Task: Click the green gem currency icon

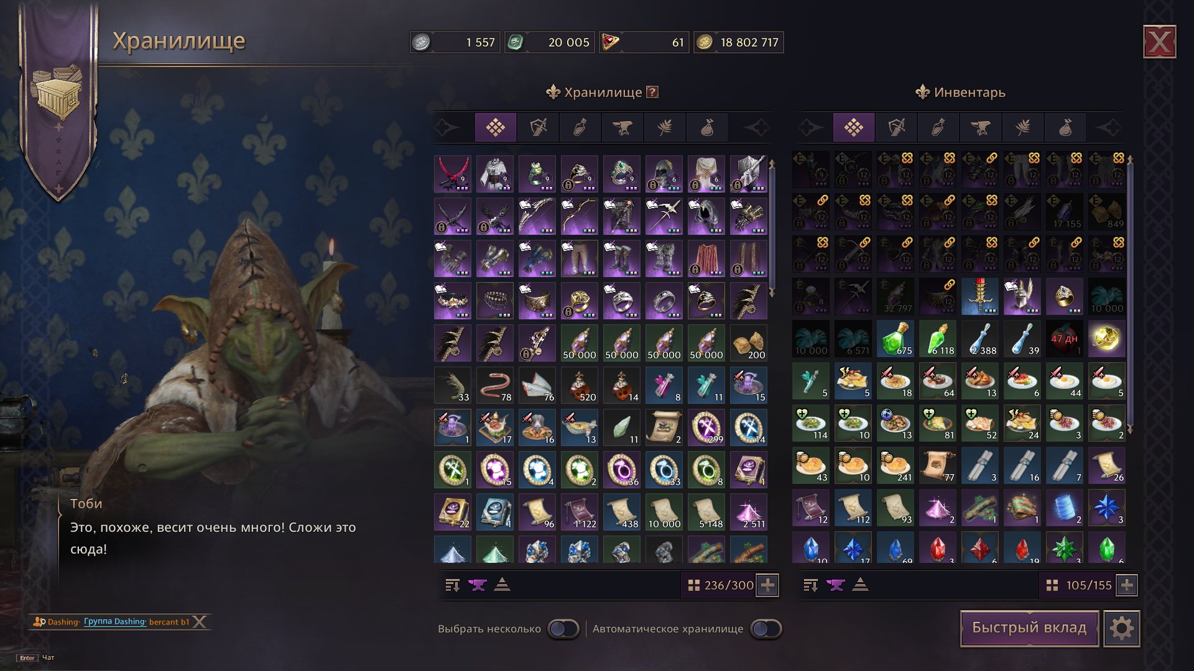Action: pos(515,42)
